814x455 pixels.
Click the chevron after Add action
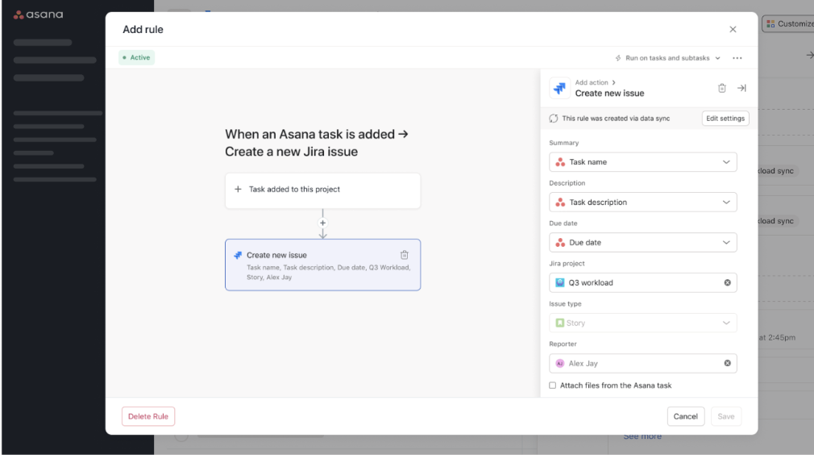coord(613,82)
